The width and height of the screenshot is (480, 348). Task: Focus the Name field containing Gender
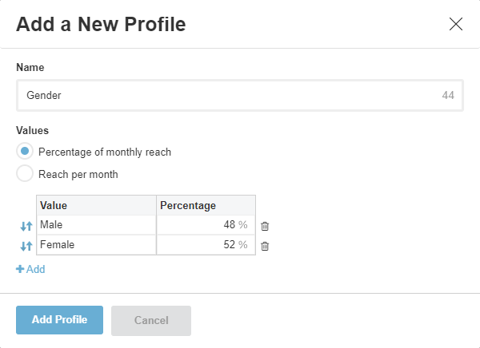click(224, 95)
